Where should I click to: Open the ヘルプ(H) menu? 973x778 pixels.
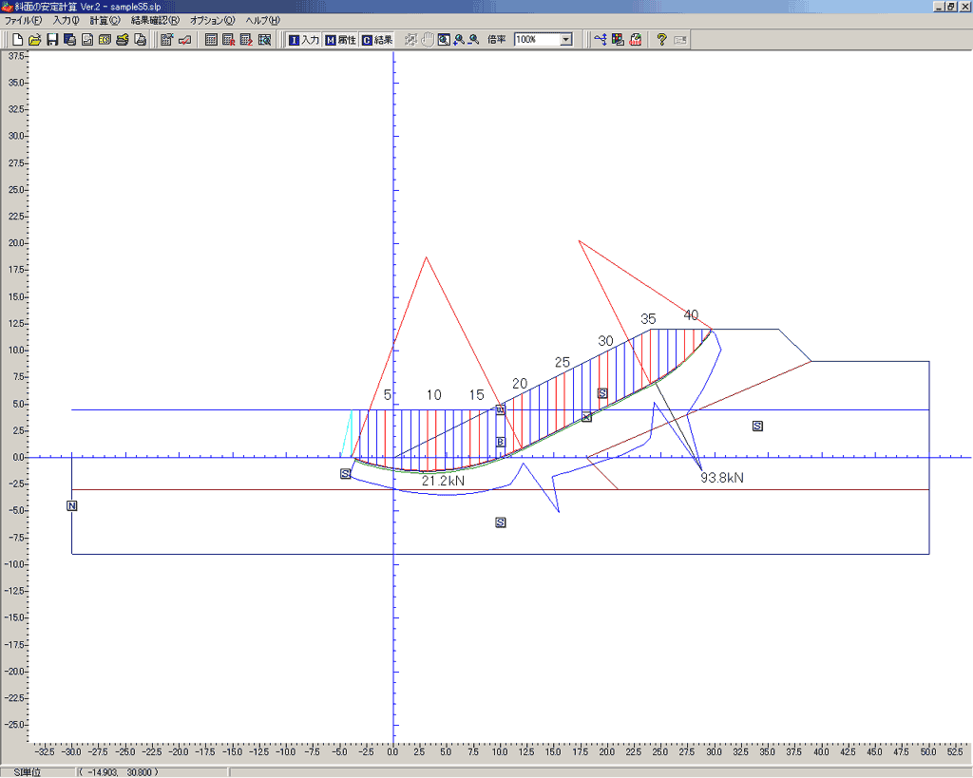click(x=263, y=21)
